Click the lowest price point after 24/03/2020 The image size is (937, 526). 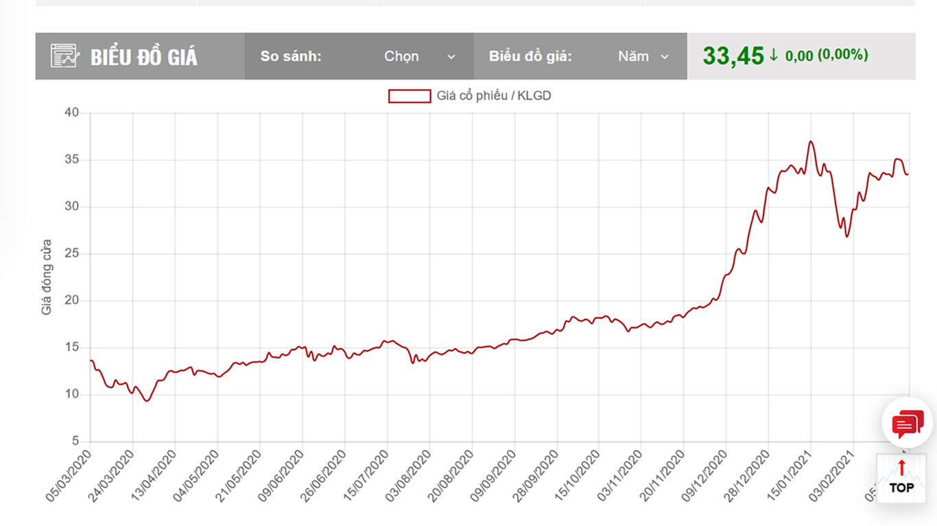click(146, 401)
